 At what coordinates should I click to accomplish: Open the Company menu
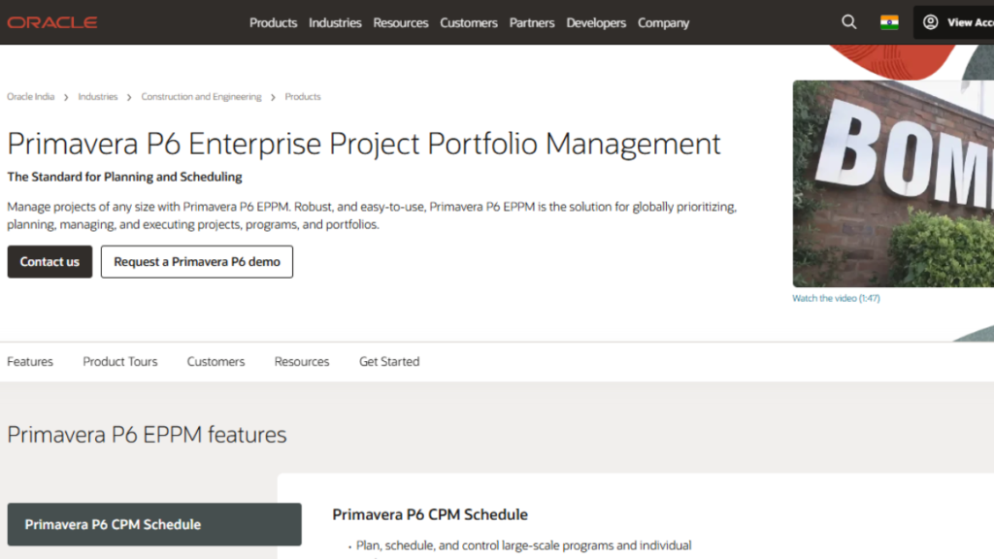[x=663, y=22]
